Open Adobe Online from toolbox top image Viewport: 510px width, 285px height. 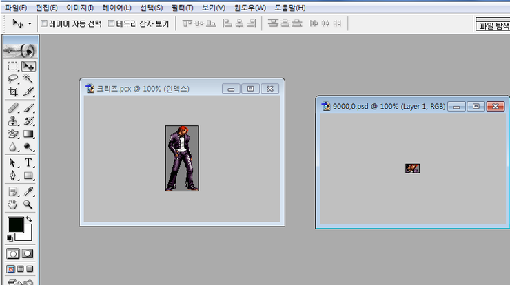coord(21,51)
